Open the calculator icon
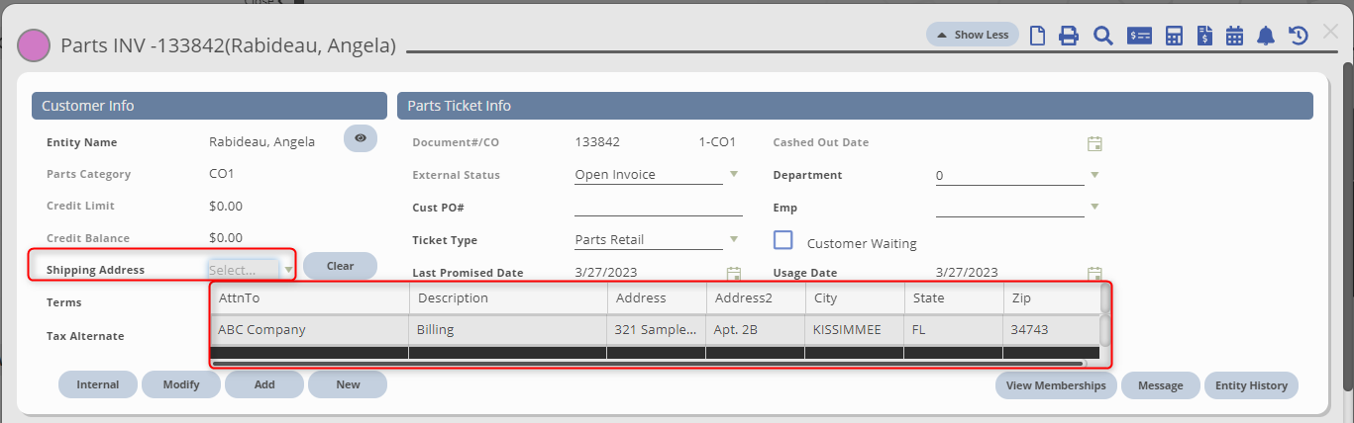This screenshot has height=423, width=1354. click(x=1175, y=36)
